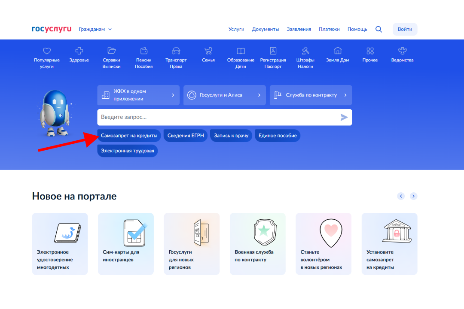
Task: Open the Услуги menu item
Action: pyautogui.click(x=236, y=29)
